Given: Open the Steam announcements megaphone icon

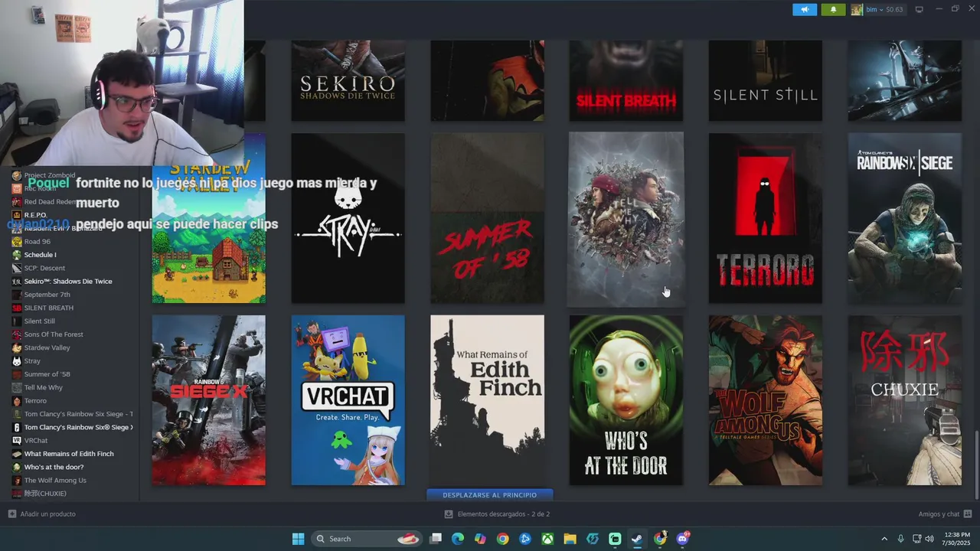Looking at the screenshot, I should coord(805,9).
